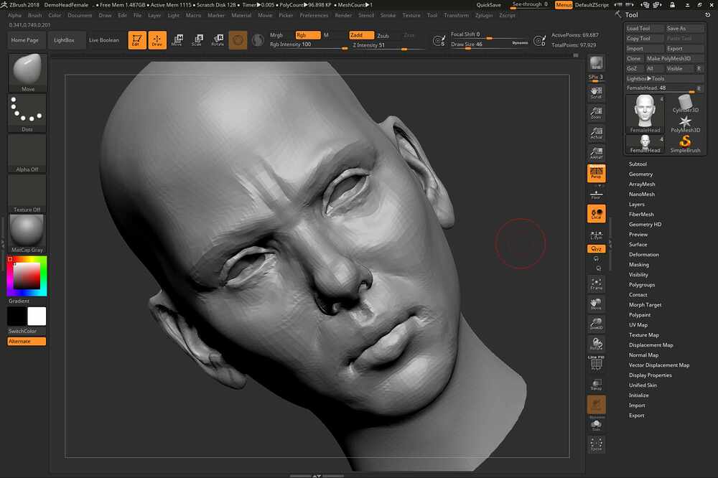
Task: Click the BPR render icon
Action: [596, 62]
